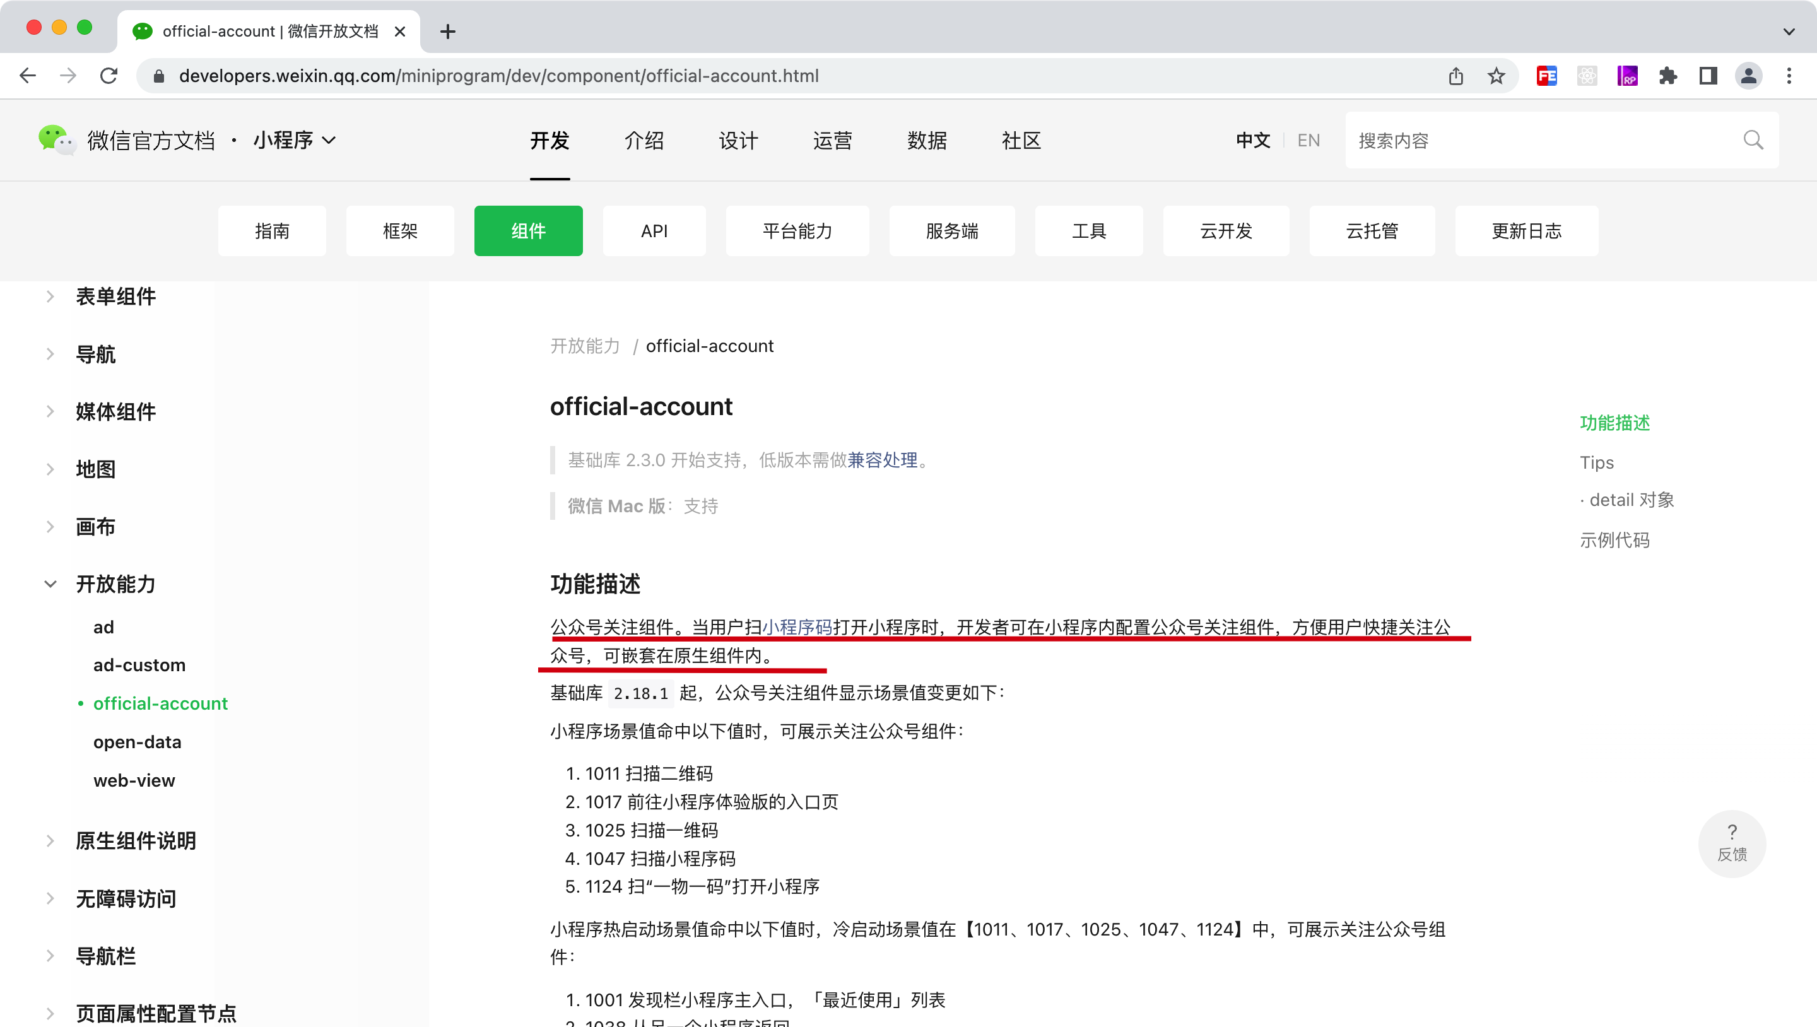
Task: Open the Extensions puzzle icon
Action: [1667, 76]
